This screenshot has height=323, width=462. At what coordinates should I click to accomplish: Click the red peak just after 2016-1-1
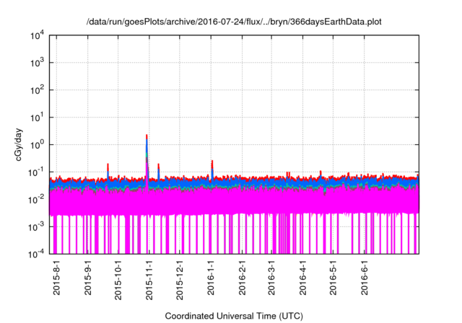click(212, 162)
